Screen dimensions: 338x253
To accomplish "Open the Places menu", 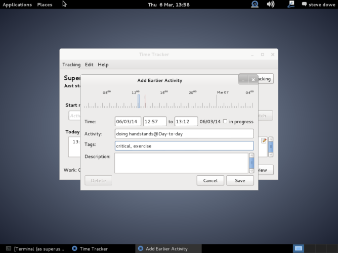I will [45, 5].
